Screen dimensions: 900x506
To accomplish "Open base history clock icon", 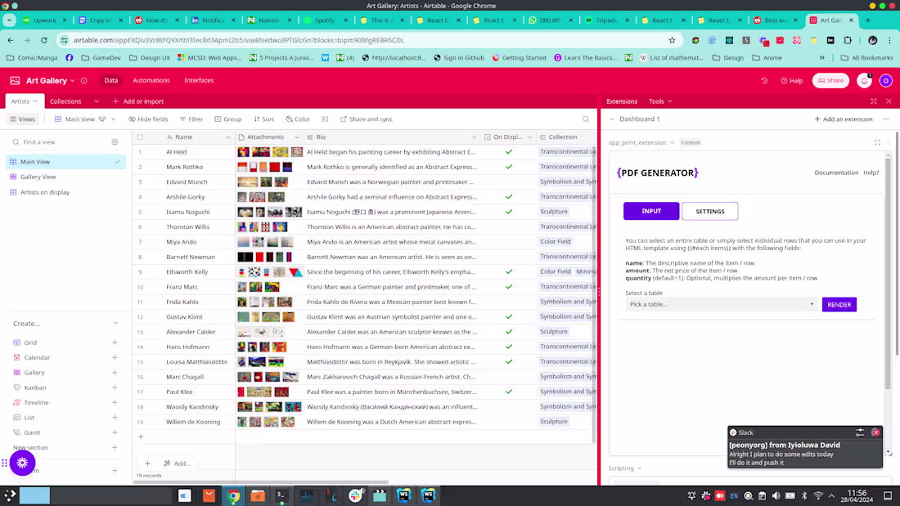I will coord(764,81).
